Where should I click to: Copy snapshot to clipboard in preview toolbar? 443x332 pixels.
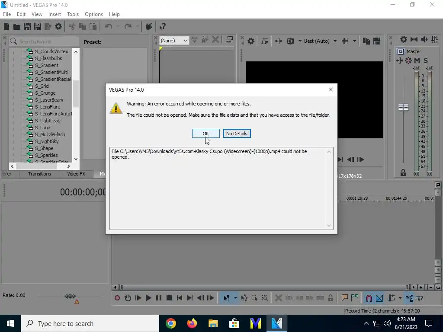point(366,41)
